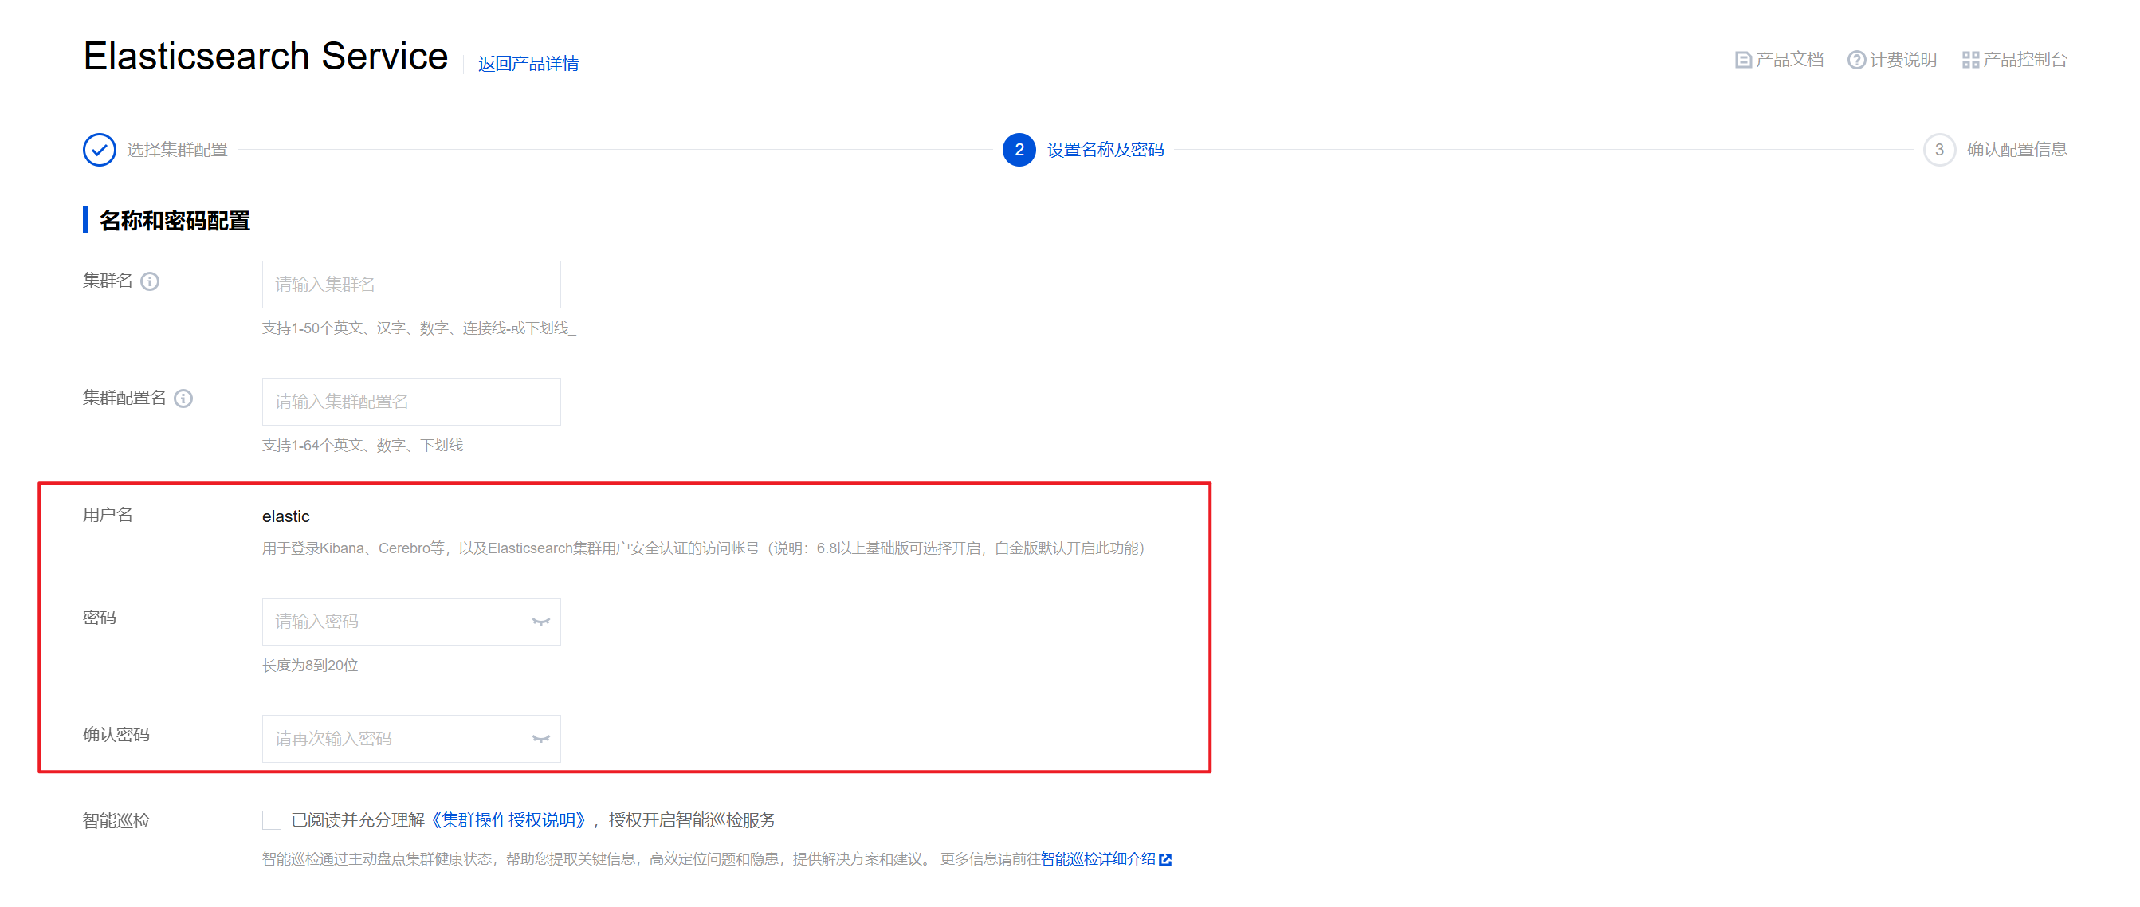The width and height of the screenshot is (2140, 907).
Task: Check the 智能巡检 authorization checkbox
Action: click(x=272, y=821)
